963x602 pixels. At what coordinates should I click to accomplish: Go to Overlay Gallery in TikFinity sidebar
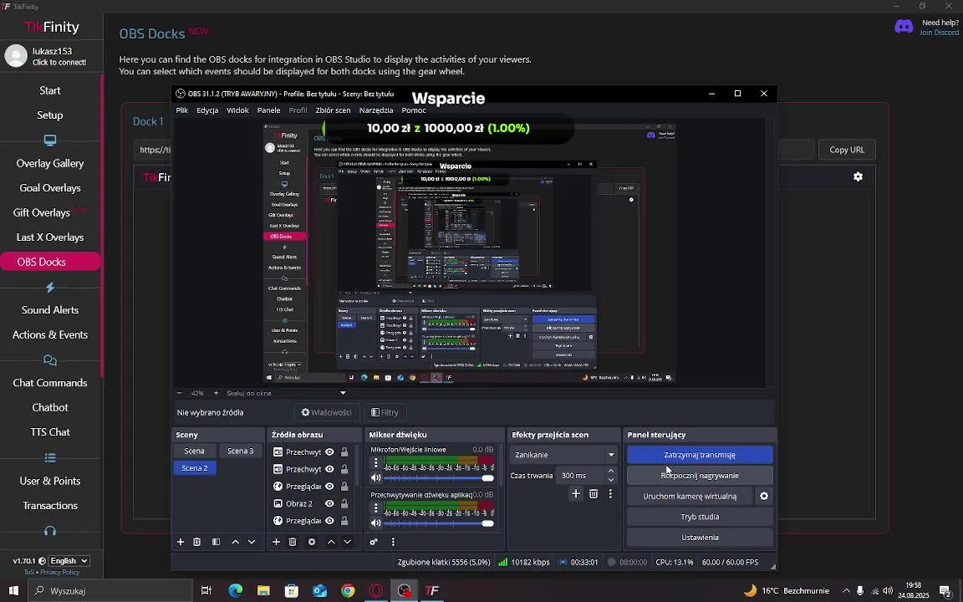[50, 163]
